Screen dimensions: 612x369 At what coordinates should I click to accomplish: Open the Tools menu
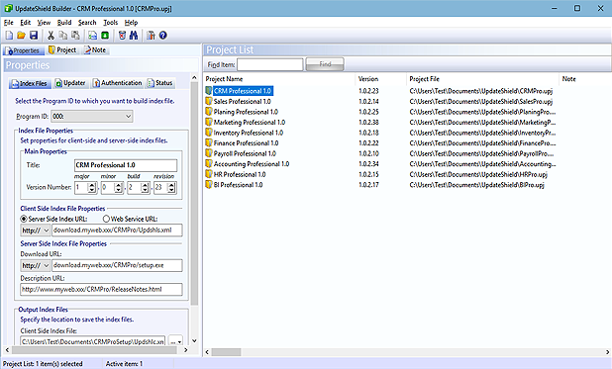coord(111,23)
